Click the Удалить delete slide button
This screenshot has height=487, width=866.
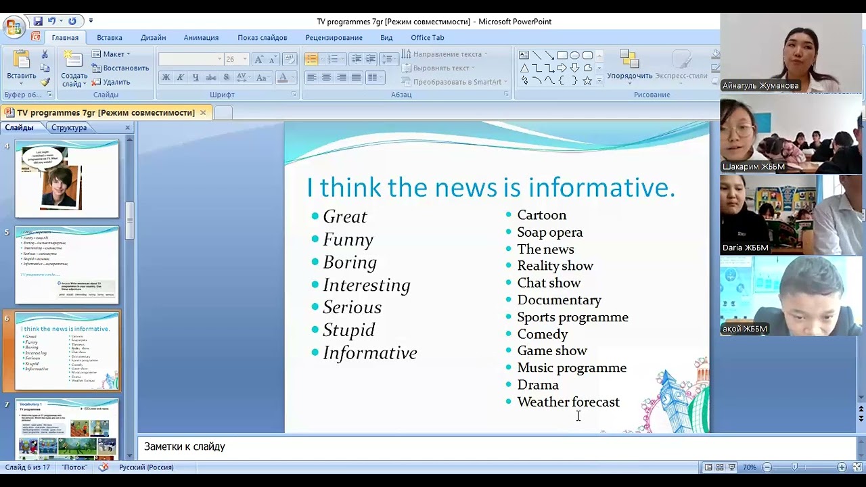click(x=111, y=82)
